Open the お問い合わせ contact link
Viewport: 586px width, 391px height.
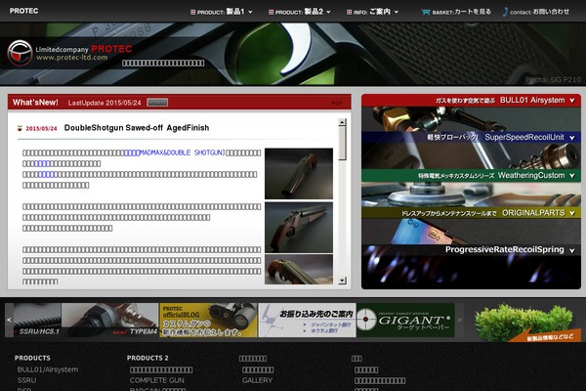551,12
